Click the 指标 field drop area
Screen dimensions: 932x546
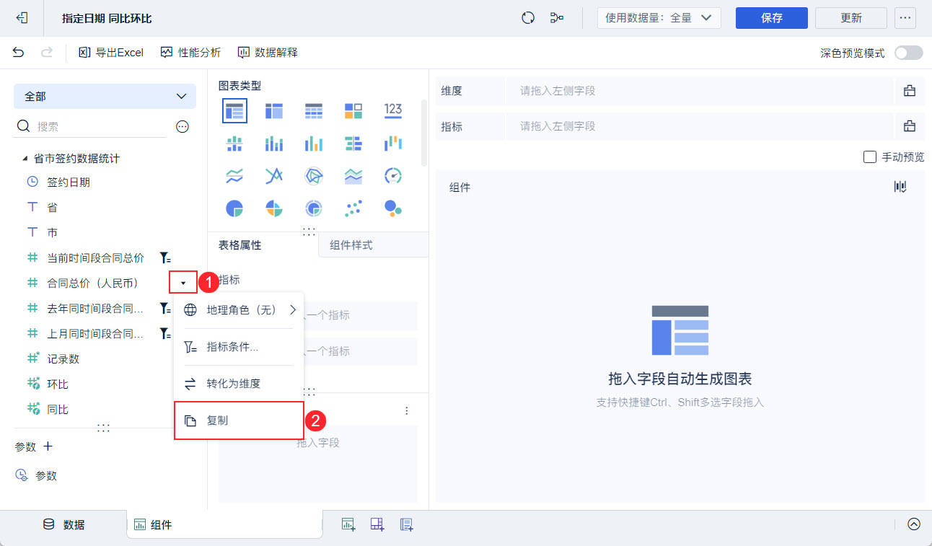click(699, 126)
